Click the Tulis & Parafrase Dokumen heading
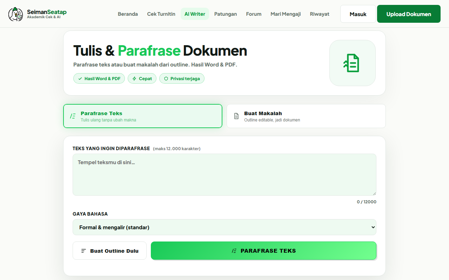Viewport: 449px width, 280px height. click(x=160, y=51)
